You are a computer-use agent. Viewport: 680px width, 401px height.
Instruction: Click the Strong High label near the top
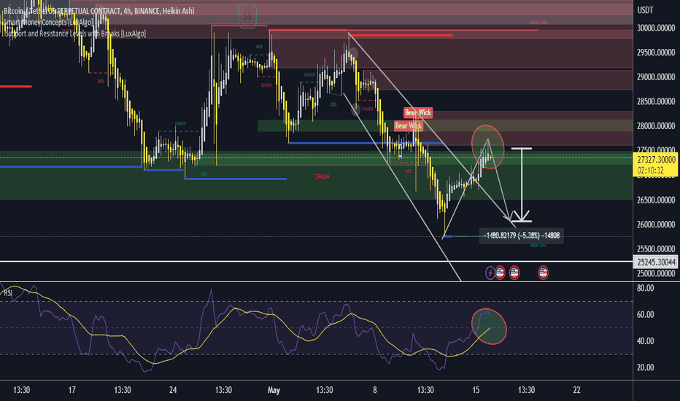point(538,22)
